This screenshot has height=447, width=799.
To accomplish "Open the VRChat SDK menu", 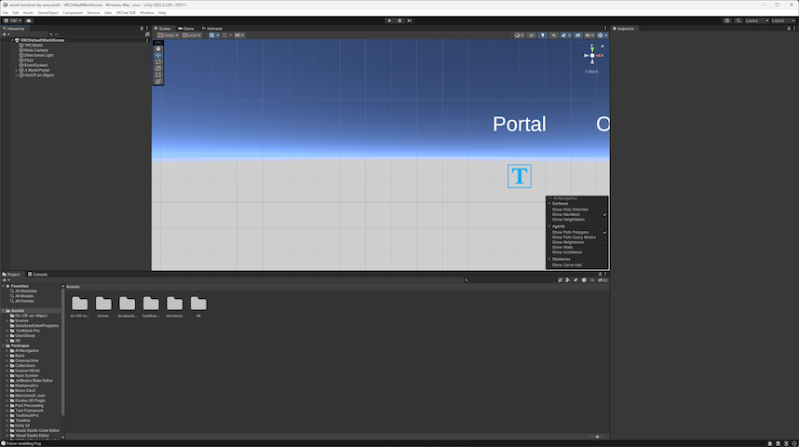I will [126, 13].
